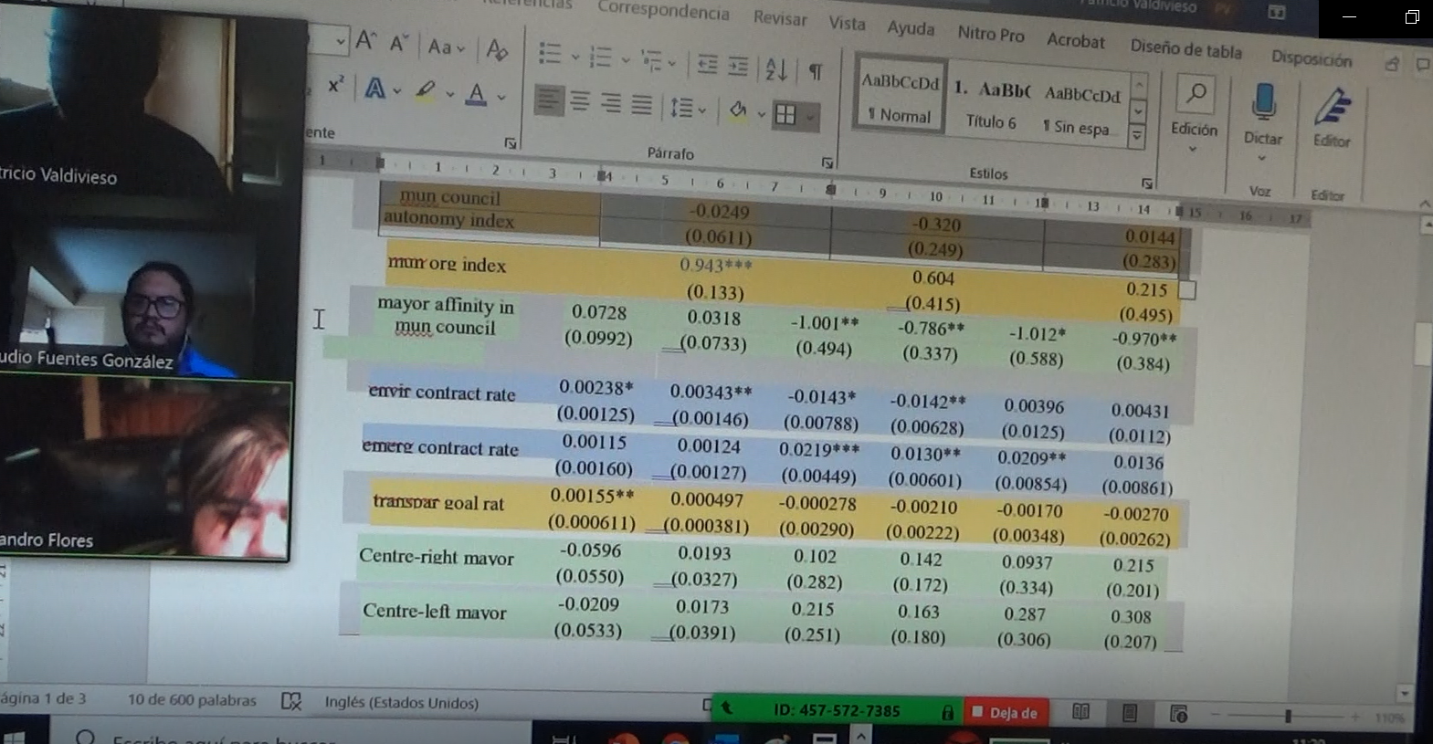Open line spacing options
Viewport: 1433px width, 744px height.
pyautogui.click(x=681, y=108)
